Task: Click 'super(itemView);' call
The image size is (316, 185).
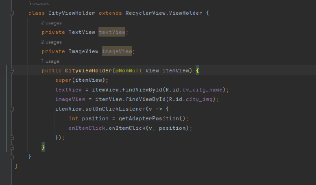Action: pos(82,80)
